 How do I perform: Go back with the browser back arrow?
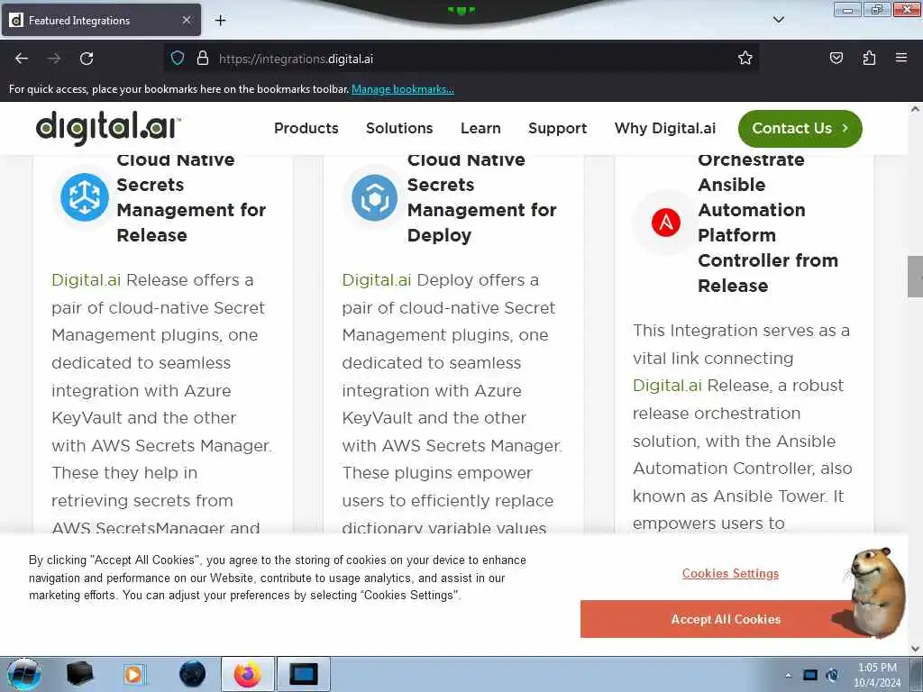[22, 59]
